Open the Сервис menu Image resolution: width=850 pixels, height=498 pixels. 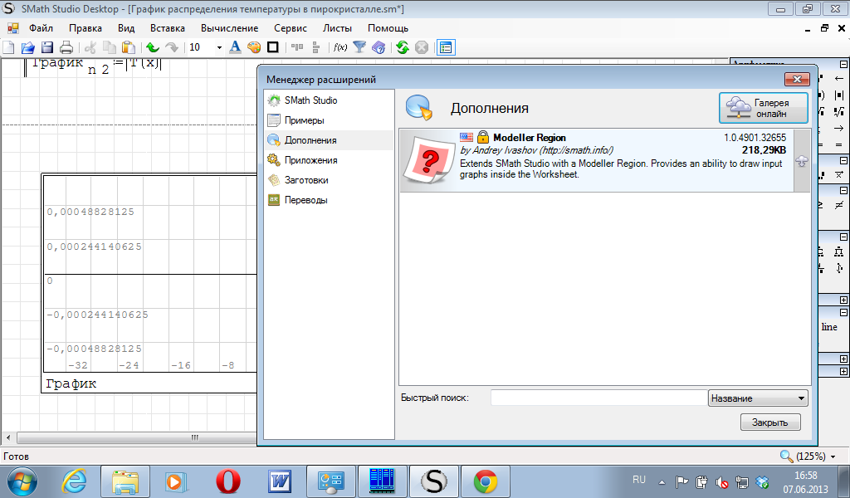[x=291, y=27]
